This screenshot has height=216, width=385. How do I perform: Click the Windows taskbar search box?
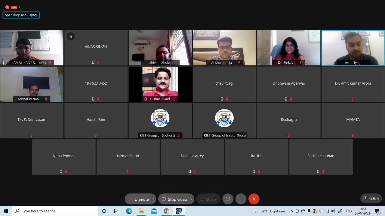[x=56, y=211]
